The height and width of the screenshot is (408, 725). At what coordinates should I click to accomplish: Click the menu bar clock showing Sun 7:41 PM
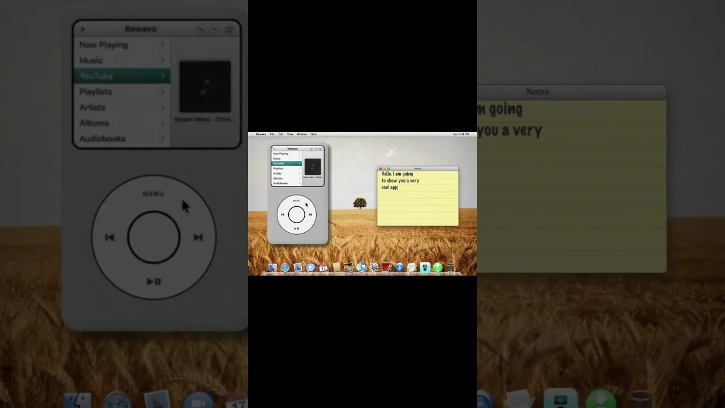461,134
